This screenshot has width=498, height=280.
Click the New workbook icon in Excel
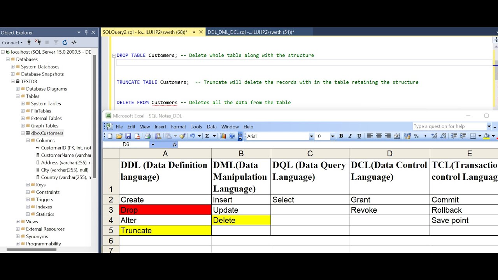tap(110, 136)
